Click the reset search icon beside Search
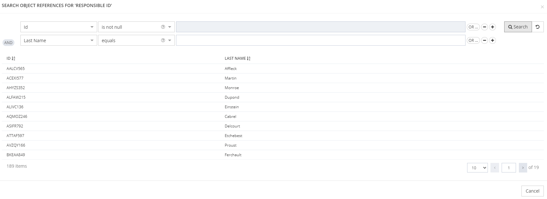547x199 pixels. (537, 27)
